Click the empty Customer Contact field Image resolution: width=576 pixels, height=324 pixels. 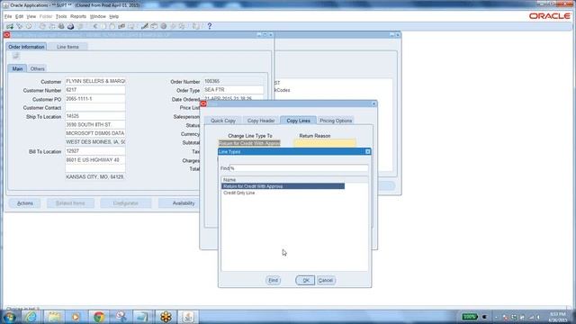click(95, 108)
